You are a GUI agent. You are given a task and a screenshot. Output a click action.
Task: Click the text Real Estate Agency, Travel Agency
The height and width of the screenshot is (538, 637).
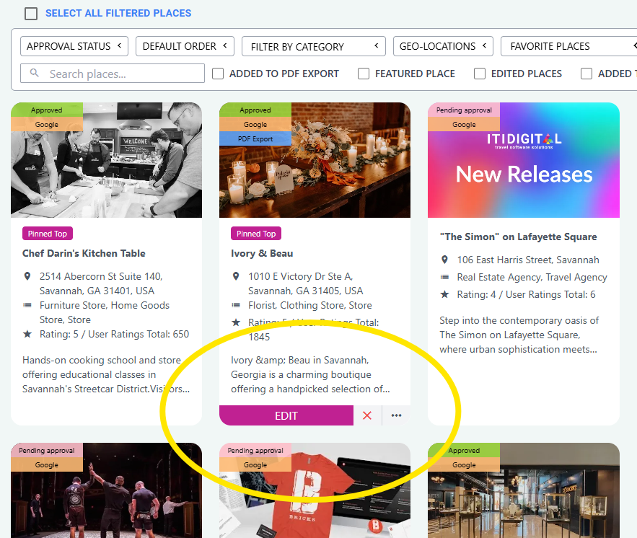[532, 278]
